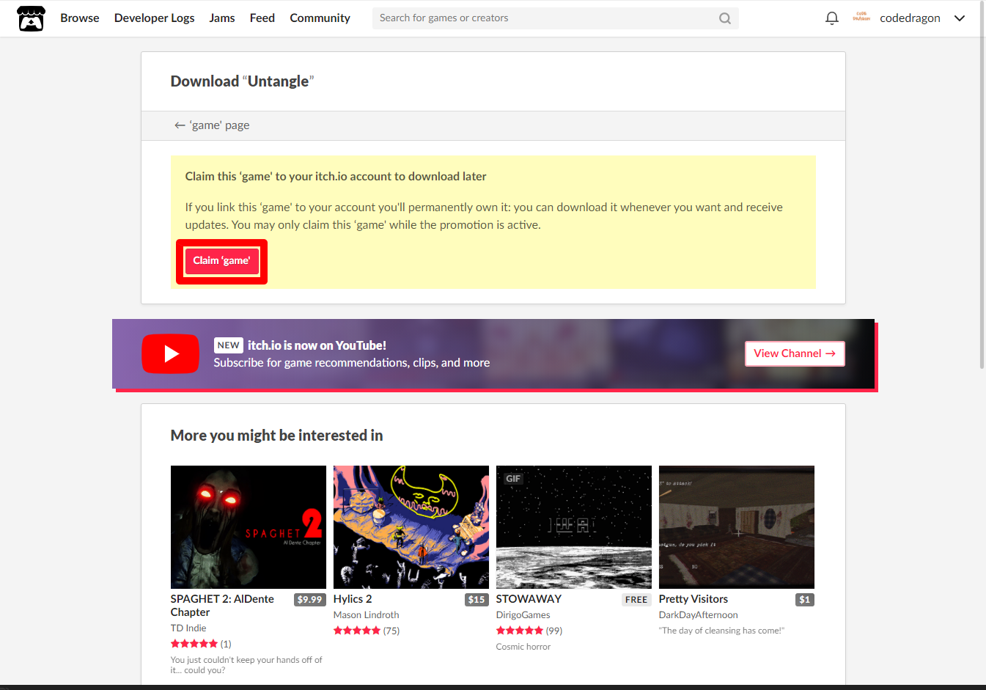Click the itch.io logo icon
986x690 pixels.
[31, 18]
